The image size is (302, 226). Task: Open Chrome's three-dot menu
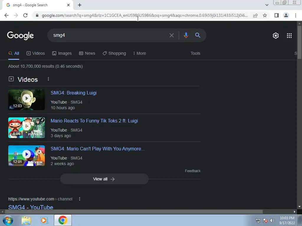[296, 15]
